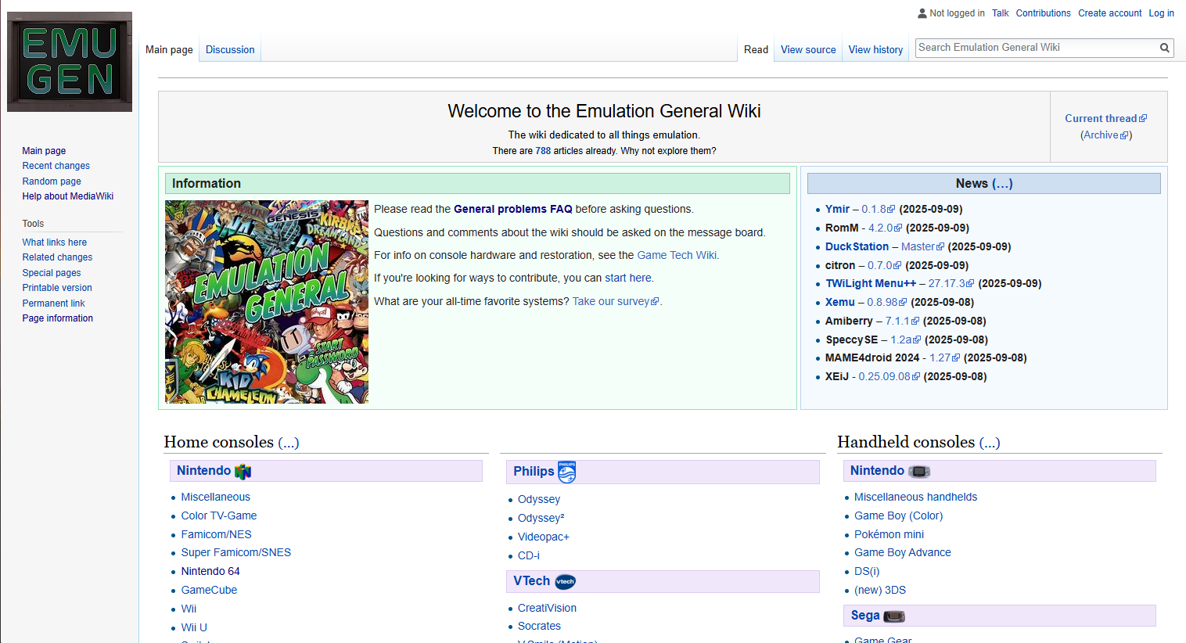
Task: Open Related changes tool
Action: pos(57,257)
